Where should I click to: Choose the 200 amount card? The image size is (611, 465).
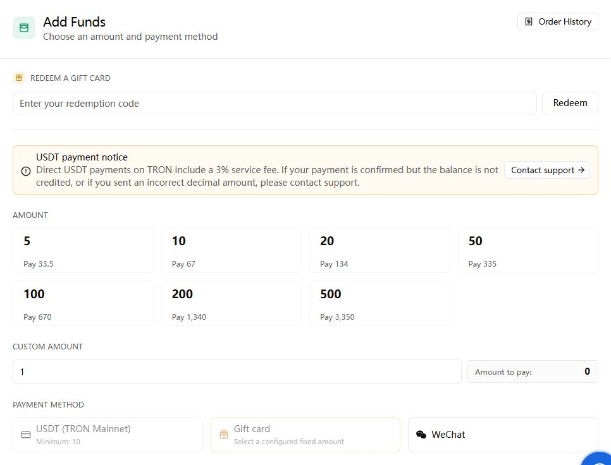[231, 303]
